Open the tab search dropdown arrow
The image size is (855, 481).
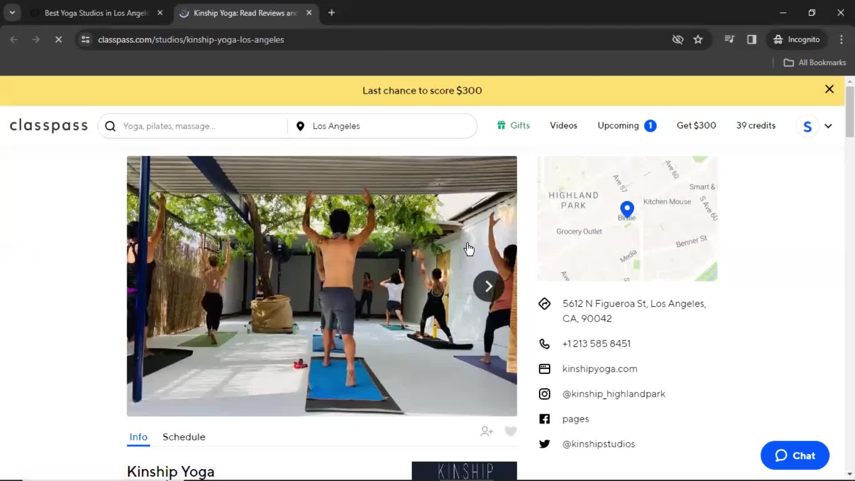click(x=12, y=13)
